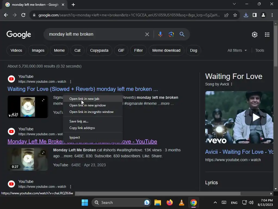The image size is (278, 209).
Task: Open options dots beside Song by Avicii
Action: click(x=232, y=84)
